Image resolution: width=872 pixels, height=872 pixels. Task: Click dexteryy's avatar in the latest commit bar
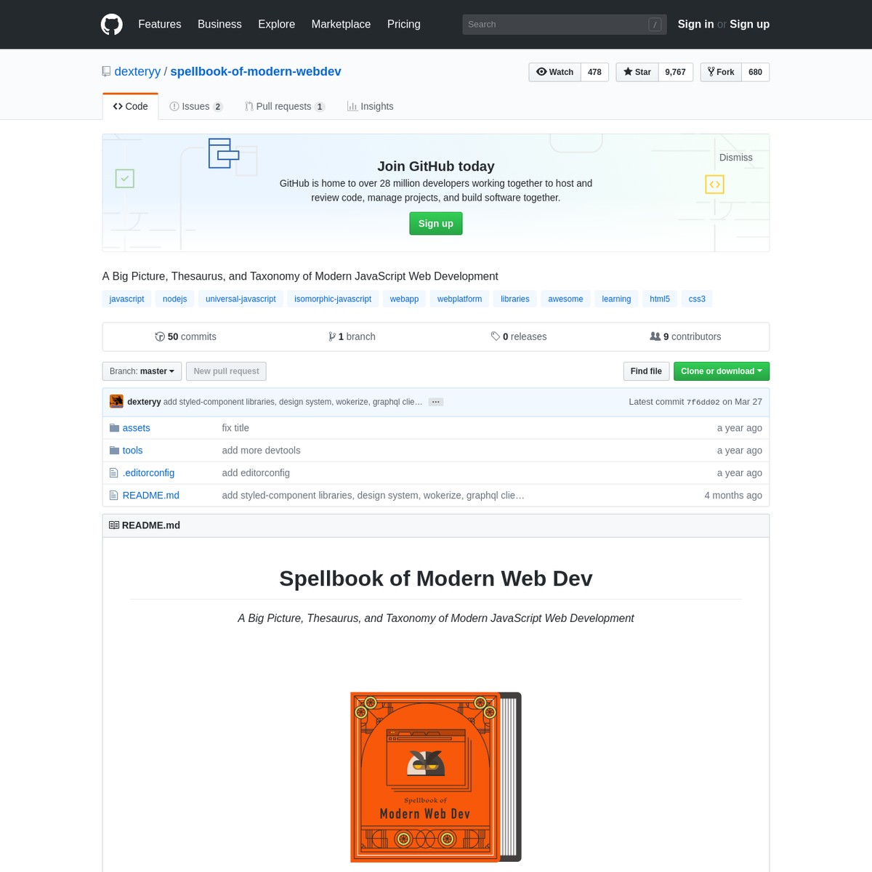116,402
